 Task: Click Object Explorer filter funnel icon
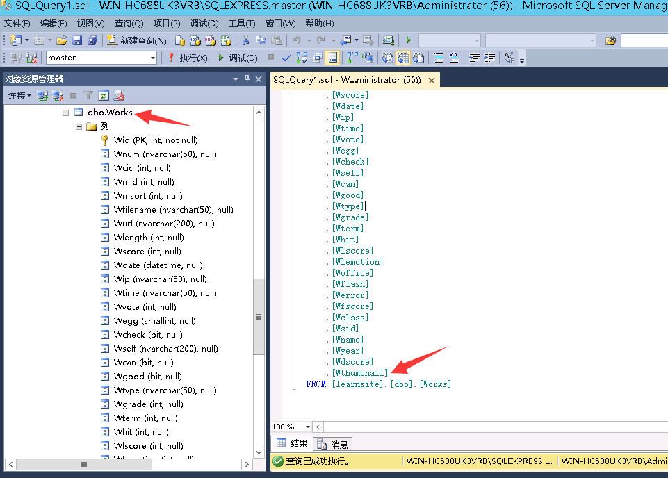pyautogui.click(x=88, y=96)
